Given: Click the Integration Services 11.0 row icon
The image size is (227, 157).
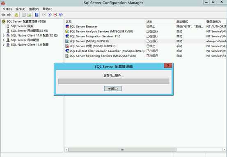Looking at the screenshot, I should click(67, 36).
